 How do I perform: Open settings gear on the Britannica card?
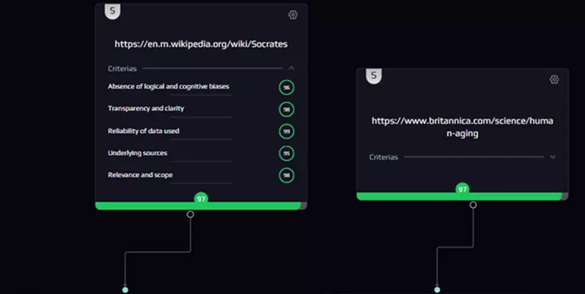coord(554,79)
